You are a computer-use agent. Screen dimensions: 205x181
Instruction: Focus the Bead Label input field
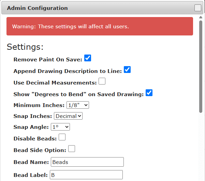86,175
